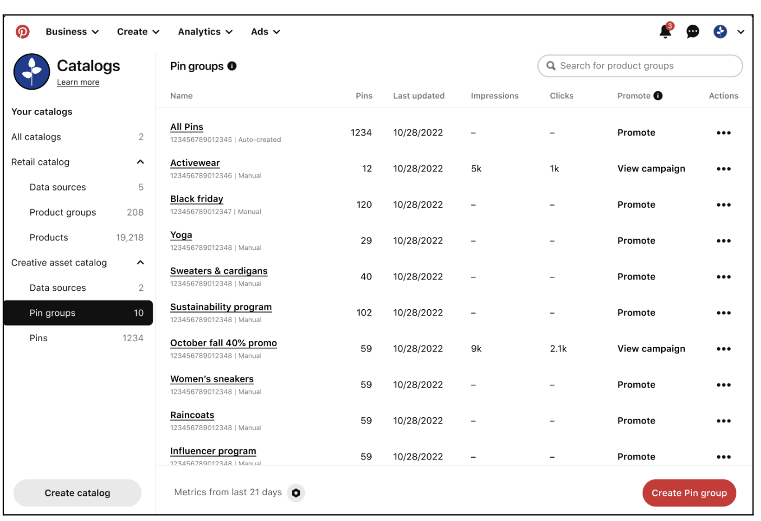This screenshot has height=521, width=761.
Task: Collapse the Creative asset catalog section
Action: coord(140,262)
